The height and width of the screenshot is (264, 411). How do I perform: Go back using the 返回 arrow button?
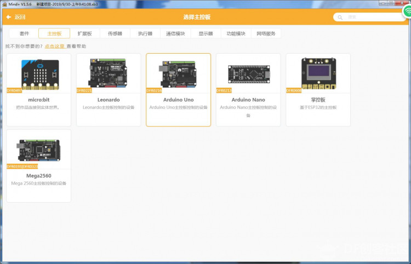(x=16, y=17)
